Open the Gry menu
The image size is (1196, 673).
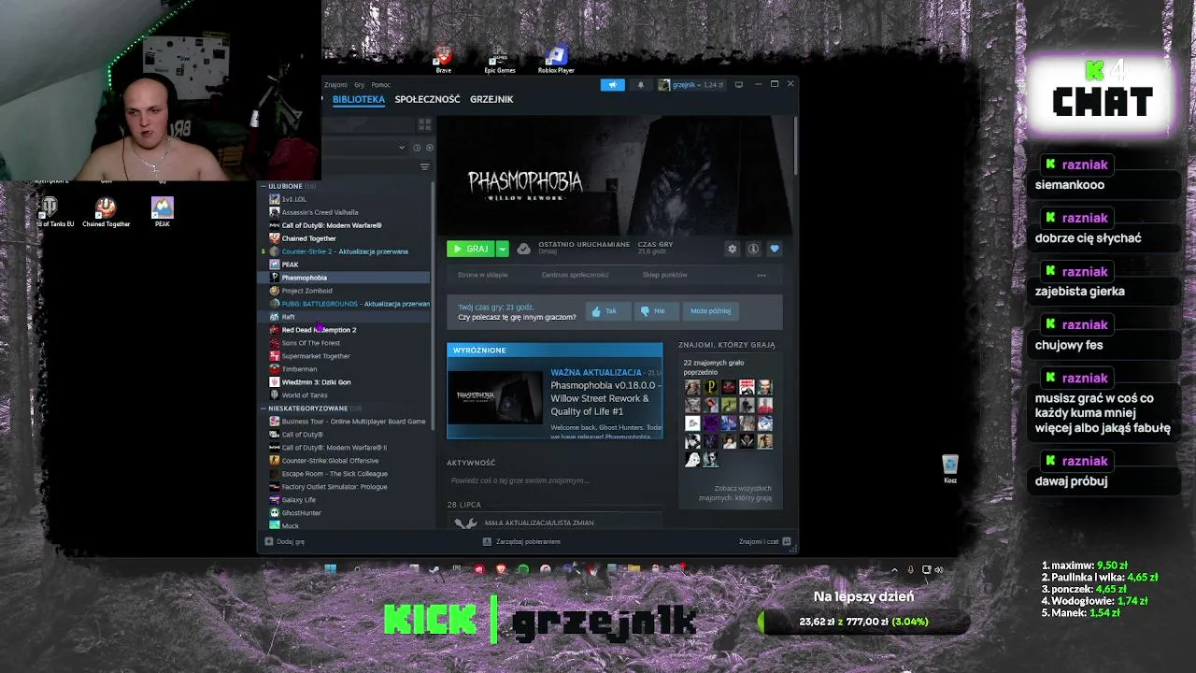click(x=359, y=85)
